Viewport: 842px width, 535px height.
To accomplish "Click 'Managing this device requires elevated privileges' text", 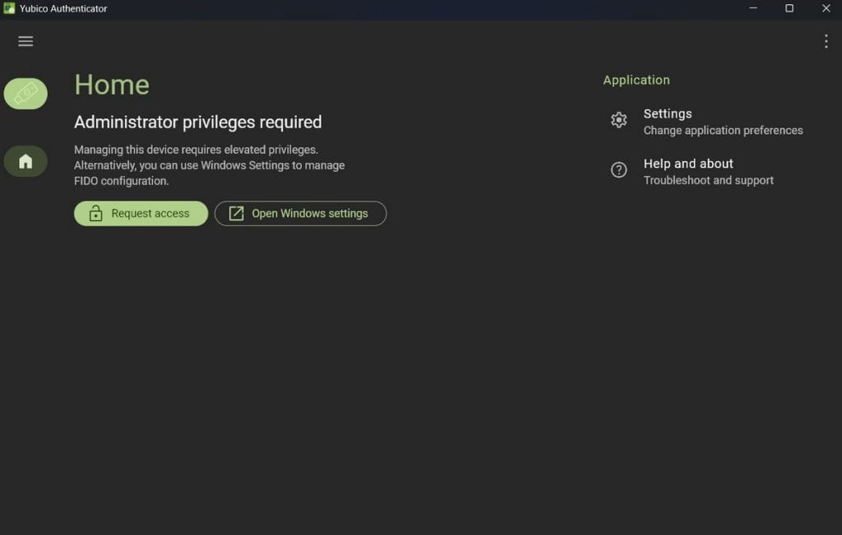I will (x=196, y=150).
